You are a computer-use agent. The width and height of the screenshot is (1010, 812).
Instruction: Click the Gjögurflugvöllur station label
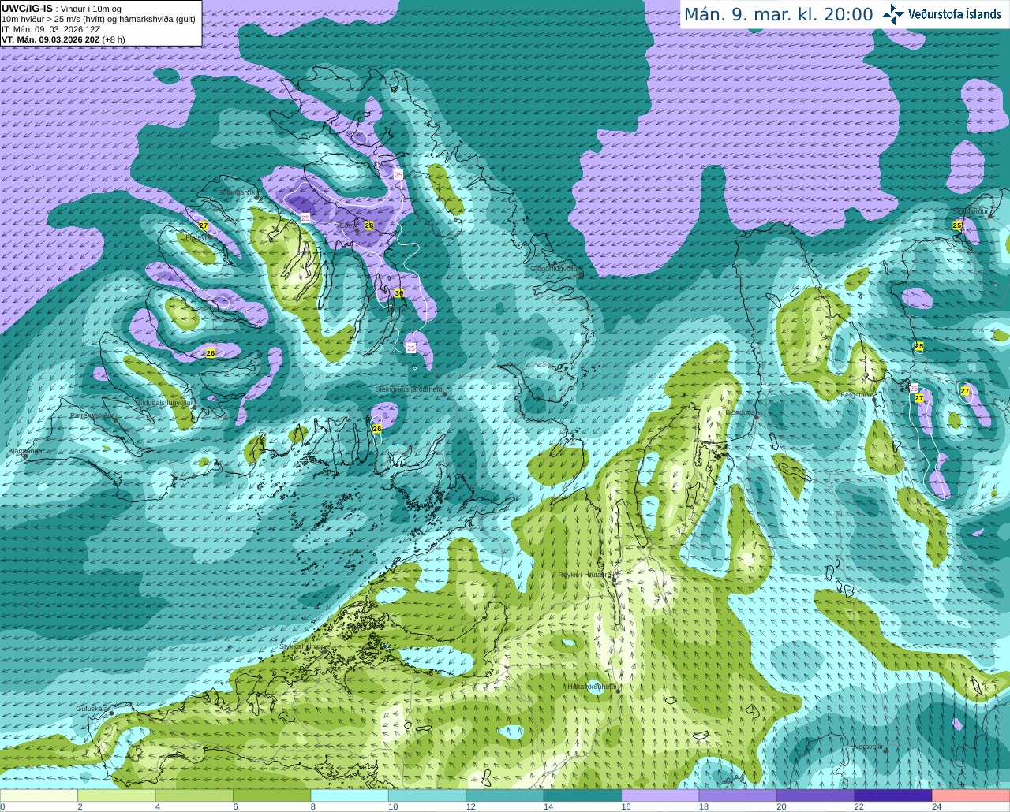point(555,269)
